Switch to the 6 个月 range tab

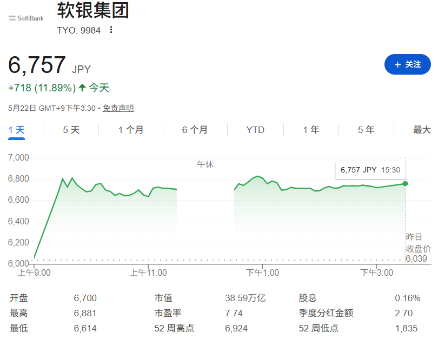coord(195,130)
